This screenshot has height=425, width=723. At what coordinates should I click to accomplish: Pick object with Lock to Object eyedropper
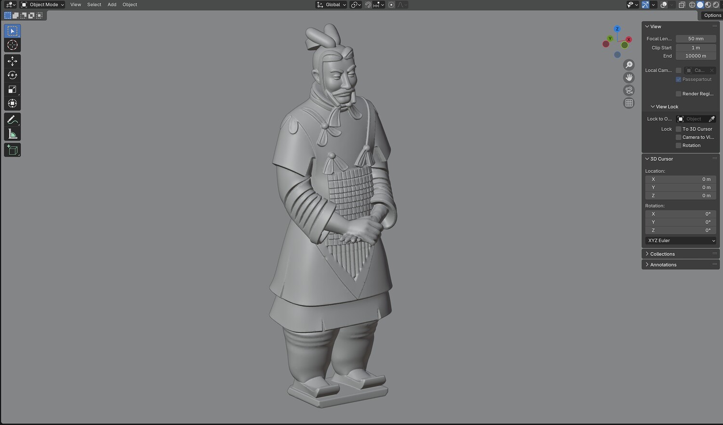click(711, 119)
